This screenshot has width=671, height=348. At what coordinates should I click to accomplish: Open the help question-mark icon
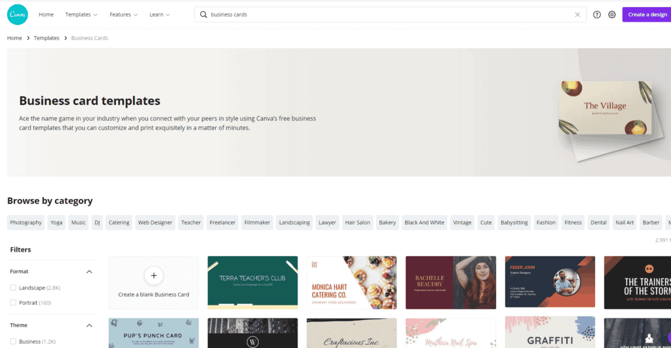pyautogui.click(x=596, y=14)
